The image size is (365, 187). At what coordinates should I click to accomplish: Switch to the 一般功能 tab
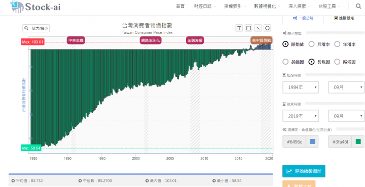pos(303,18)
